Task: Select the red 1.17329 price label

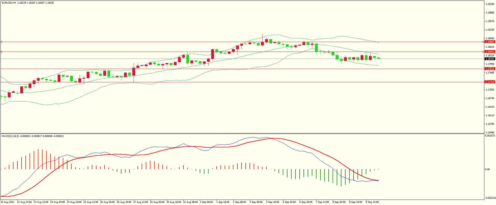Action: tap(490, 82)
